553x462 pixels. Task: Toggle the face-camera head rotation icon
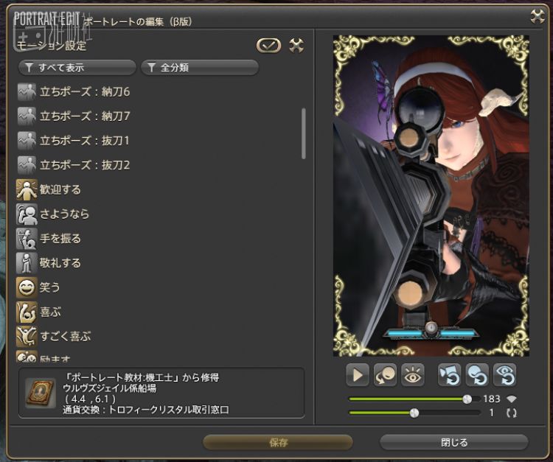point(385,375)
